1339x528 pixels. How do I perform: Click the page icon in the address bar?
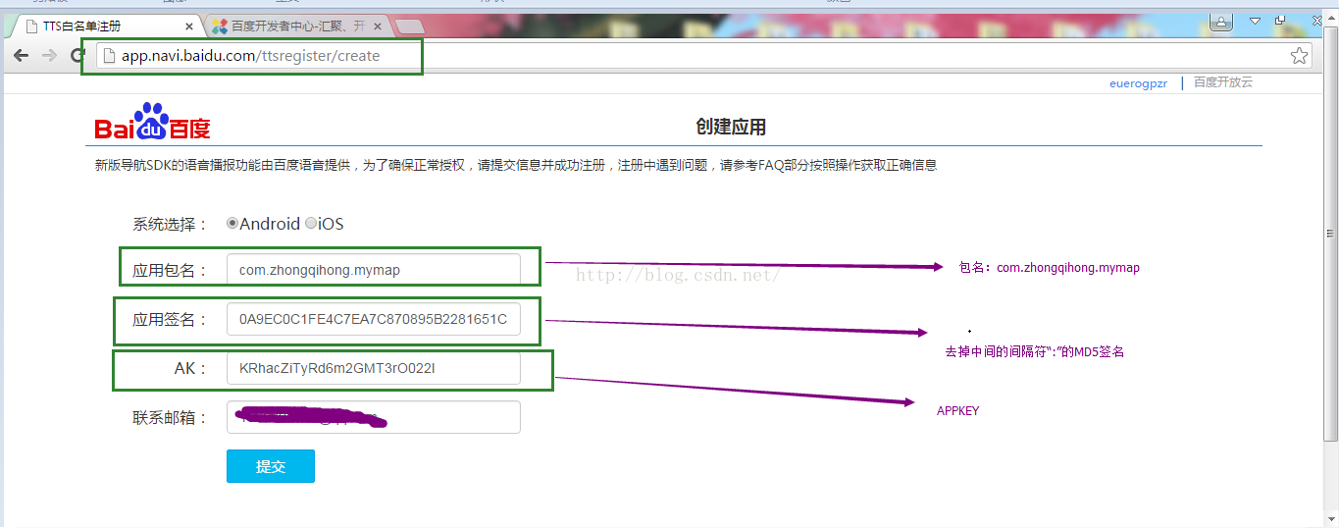[x=108, y=56]
